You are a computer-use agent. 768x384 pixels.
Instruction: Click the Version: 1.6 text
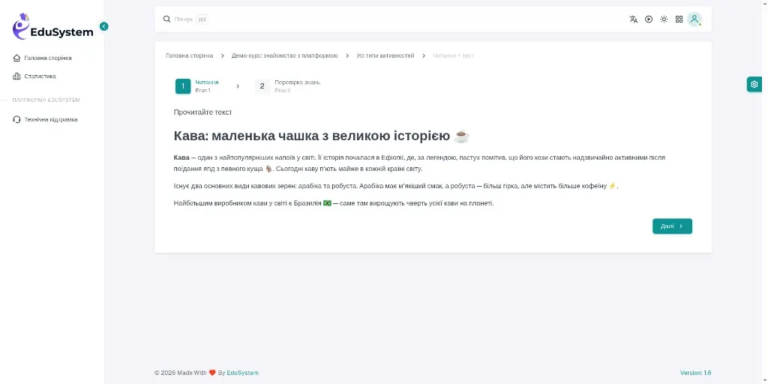point(695,373)
